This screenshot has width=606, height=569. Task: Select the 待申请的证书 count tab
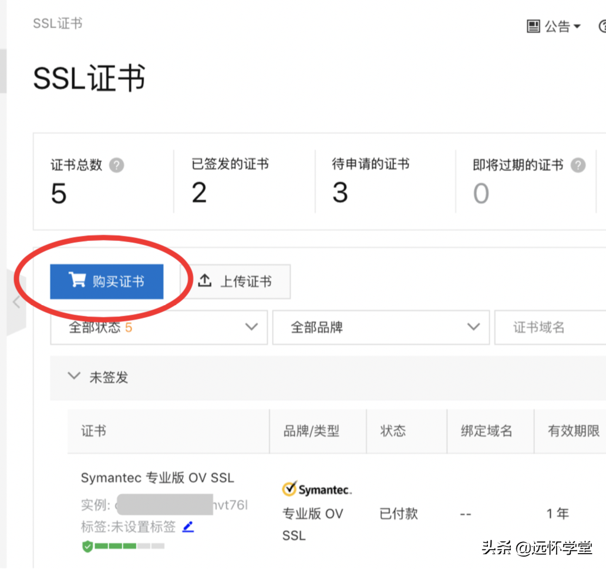click(371, 181)
